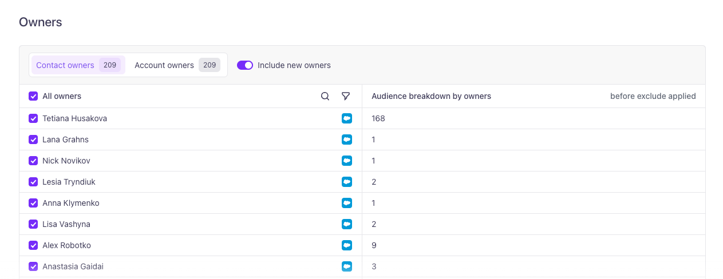Click the Include new owners label

(x=294, y=65)
